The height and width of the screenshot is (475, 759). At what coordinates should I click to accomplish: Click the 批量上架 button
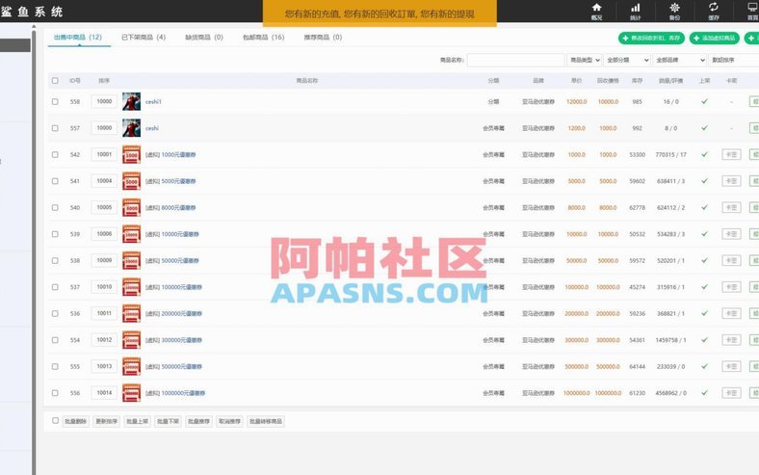coord(138,422)
